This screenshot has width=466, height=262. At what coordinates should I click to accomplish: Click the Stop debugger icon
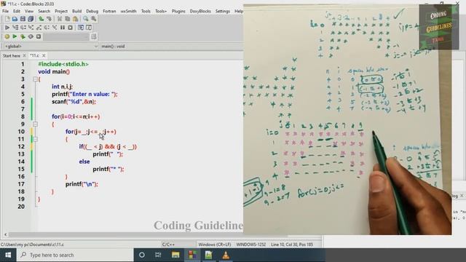click(70, 28)
